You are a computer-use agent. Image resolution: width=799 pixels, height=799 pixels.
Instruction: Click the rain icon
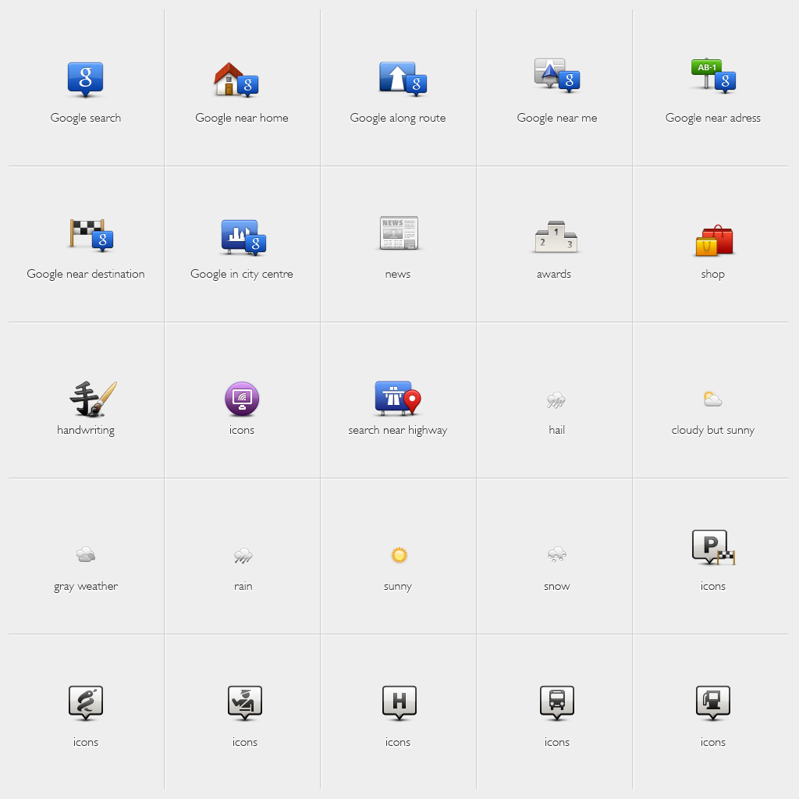pos(242,556)
